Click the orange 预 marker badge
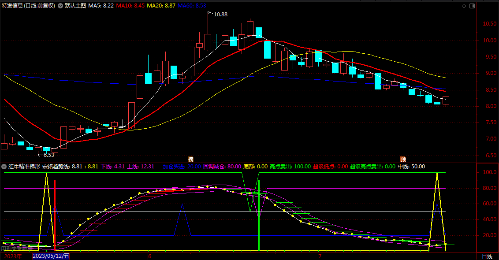 click(403, 159)
